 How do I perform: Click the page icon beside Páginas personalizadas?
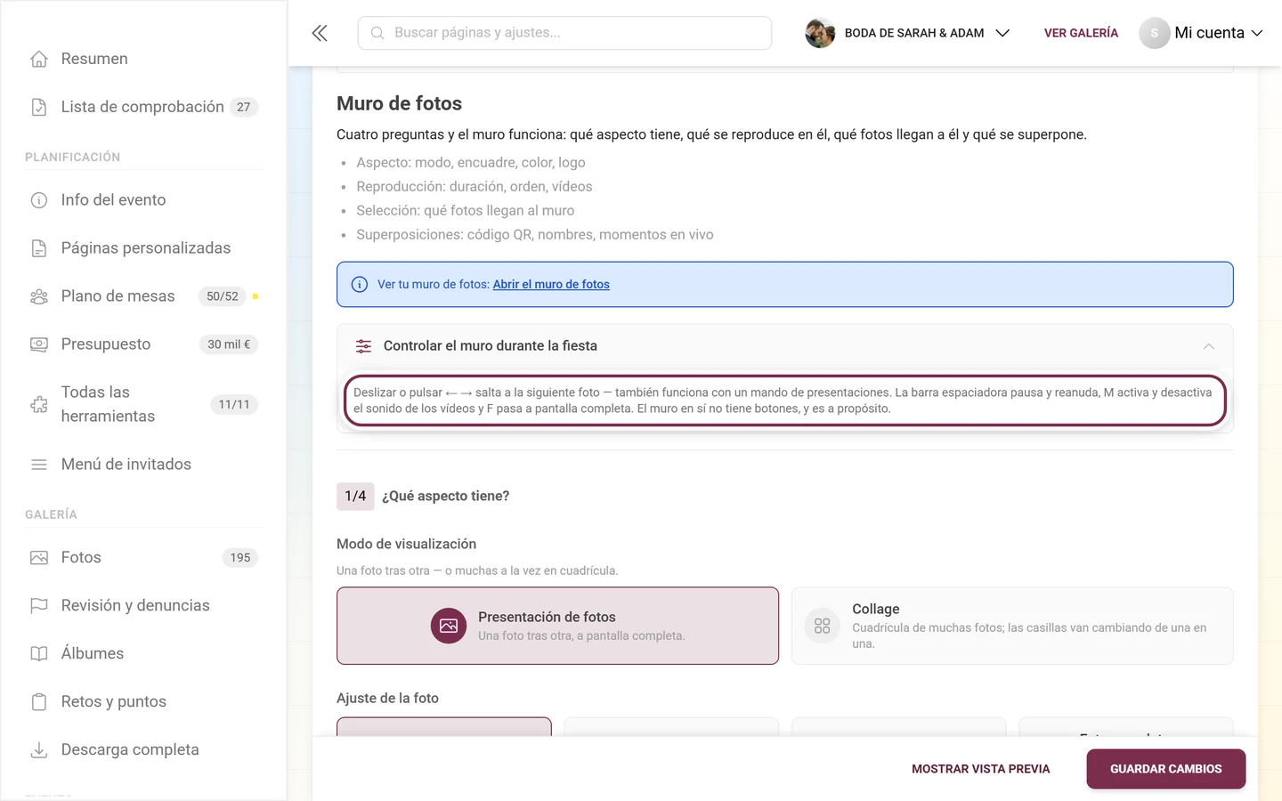coord(39,248)
